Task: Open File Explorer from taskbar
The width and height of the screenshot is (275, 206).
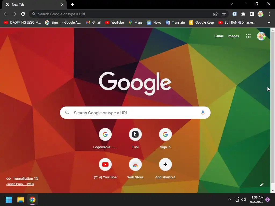Action: (20, 200)
